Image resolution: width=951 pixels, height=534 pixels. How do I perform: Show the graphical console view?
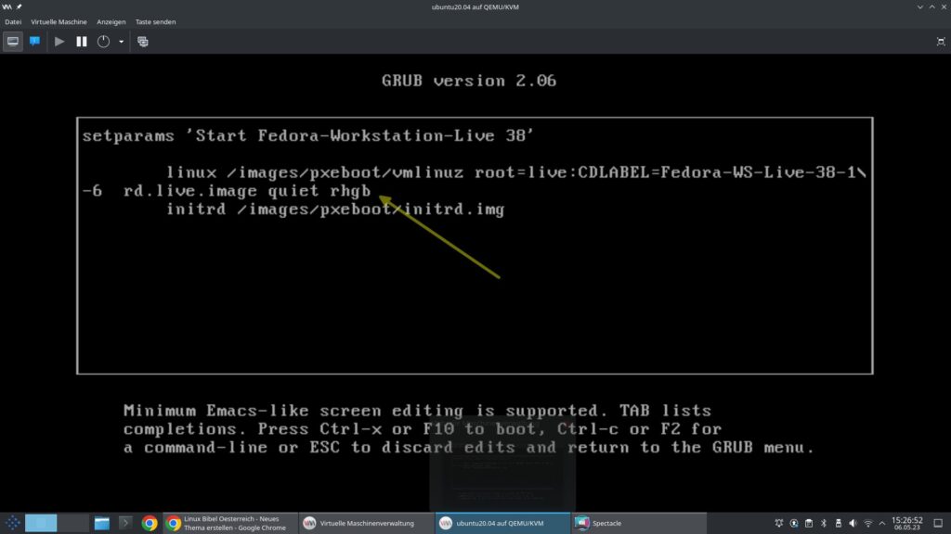(x=13, y=42)
